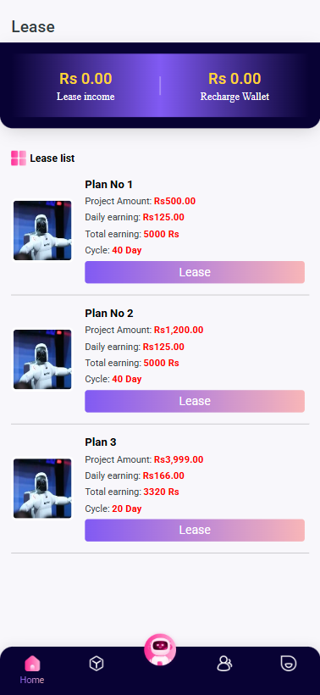Open the Home tab icon
This screenshot has height=695, width=320.
coord(32,664)
